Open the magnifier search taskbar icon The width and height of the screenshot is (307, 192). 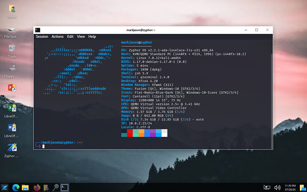coord(56,188)
